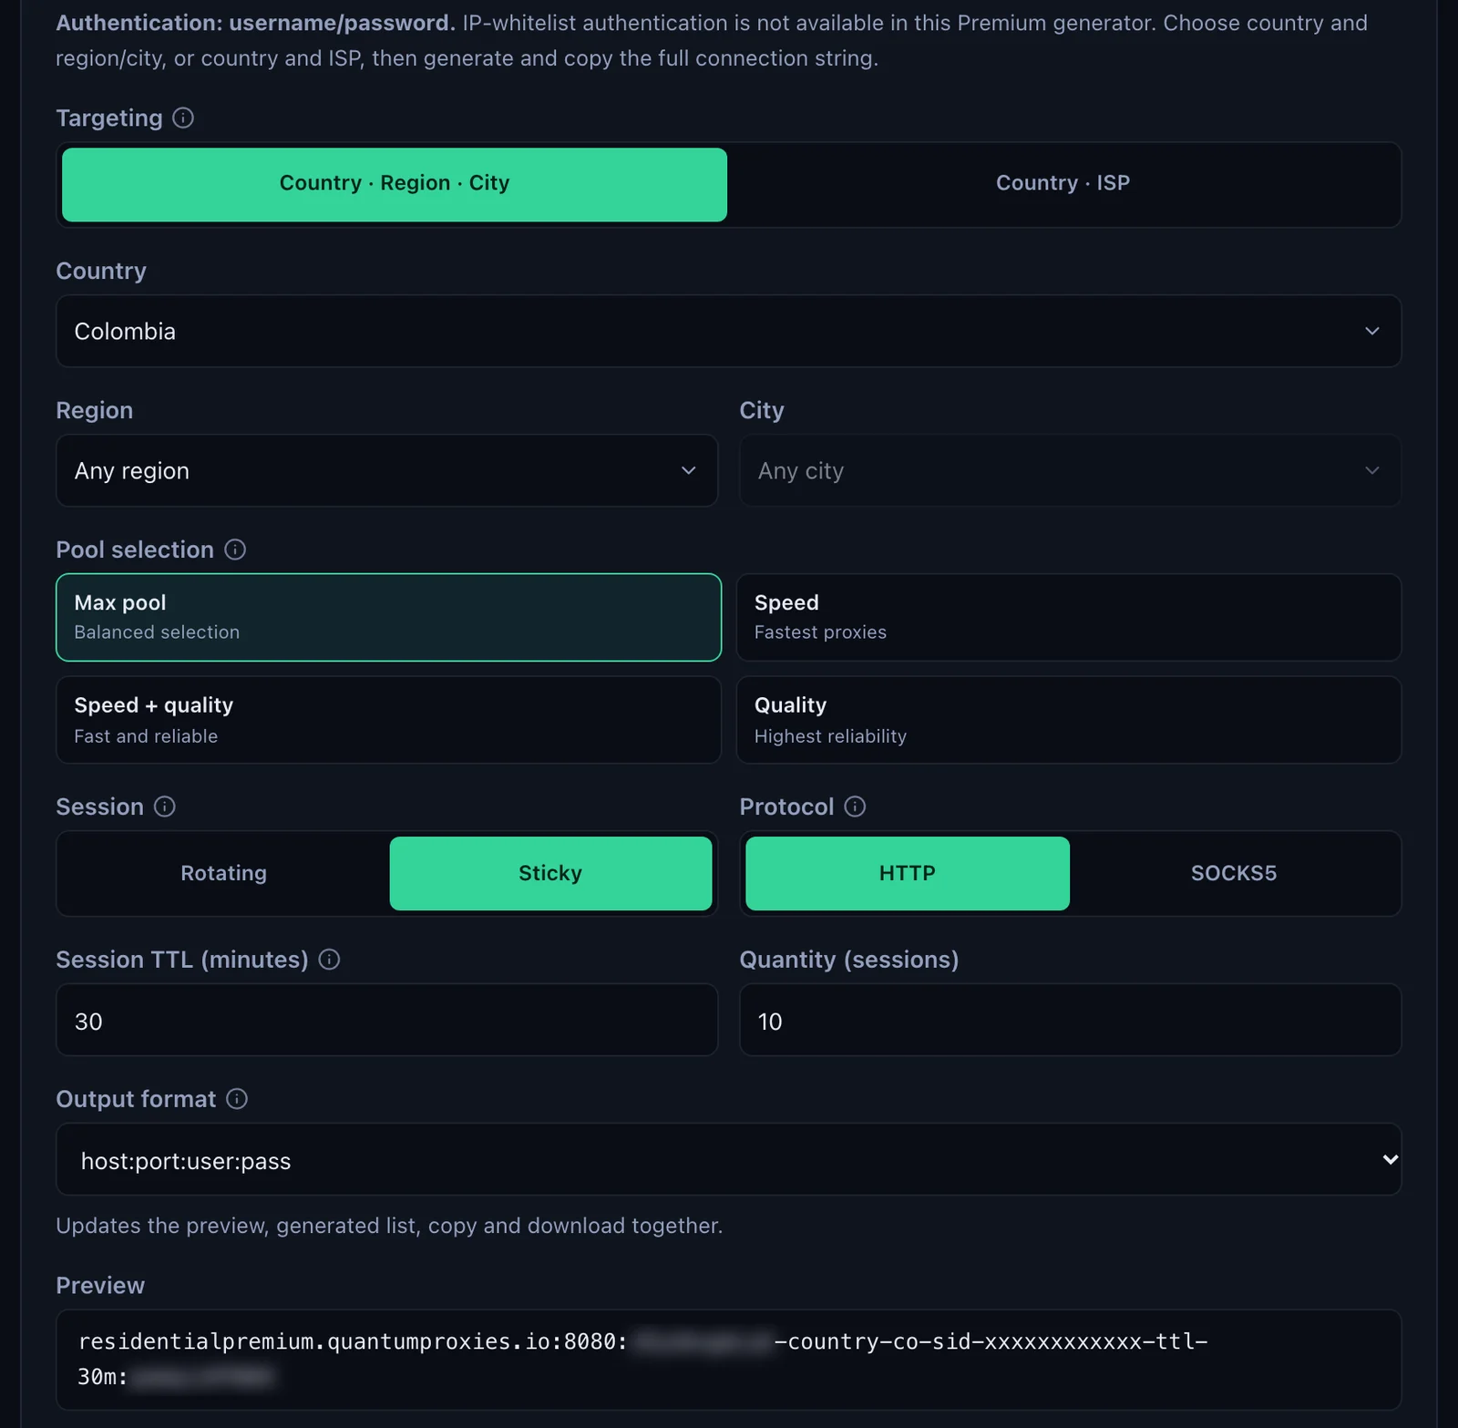Click the 'Updates the preview, generated list' hint
1458x1428 pixels.
389,1226
